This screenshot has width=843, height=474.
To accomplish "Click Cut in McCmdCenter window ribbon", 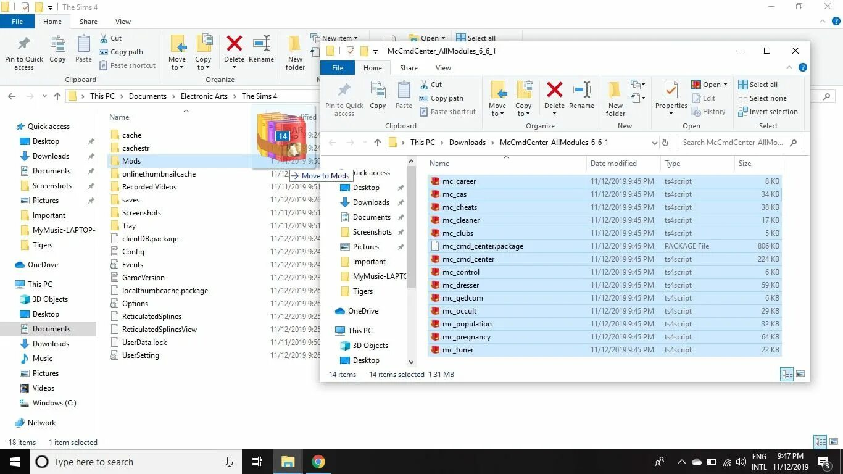I will 431,85.
